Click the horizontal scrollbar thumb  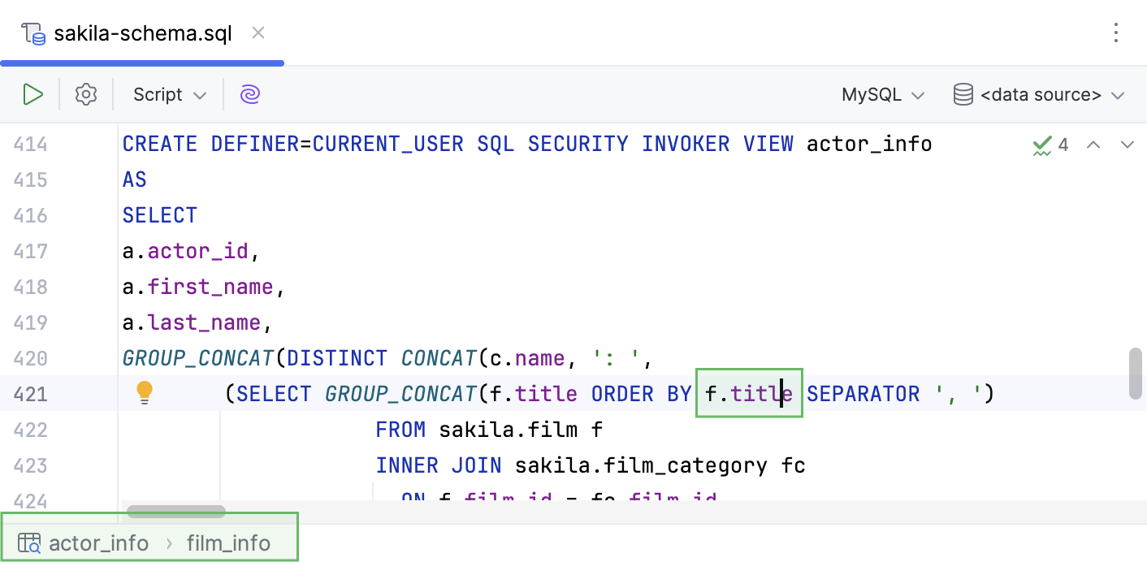pyautogui.click(x=176, y=512)
